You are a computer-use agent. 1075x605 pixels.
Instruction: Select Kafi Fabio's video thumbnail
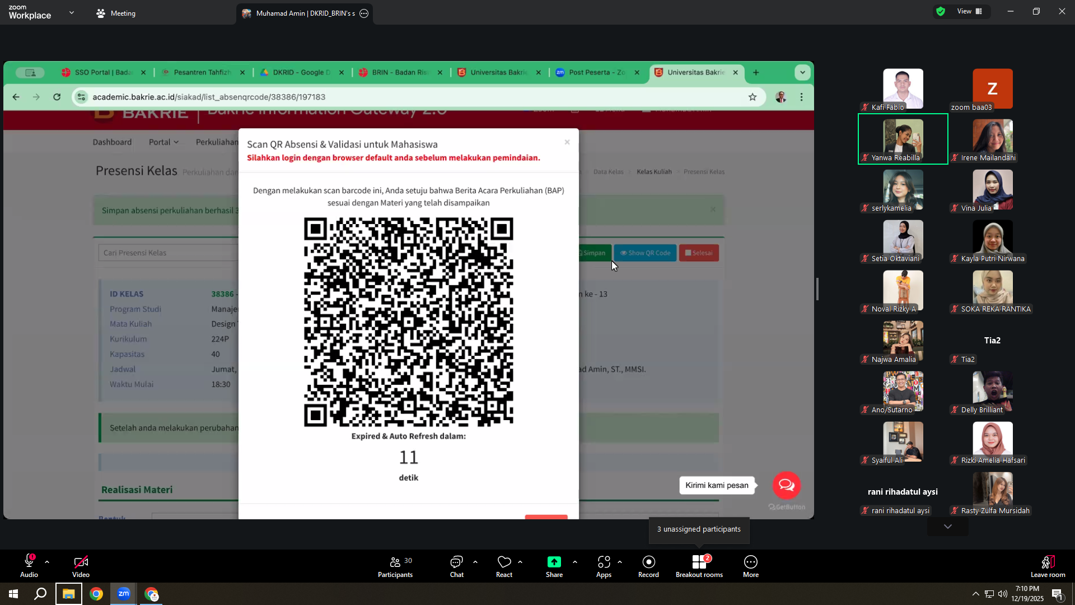903,89
